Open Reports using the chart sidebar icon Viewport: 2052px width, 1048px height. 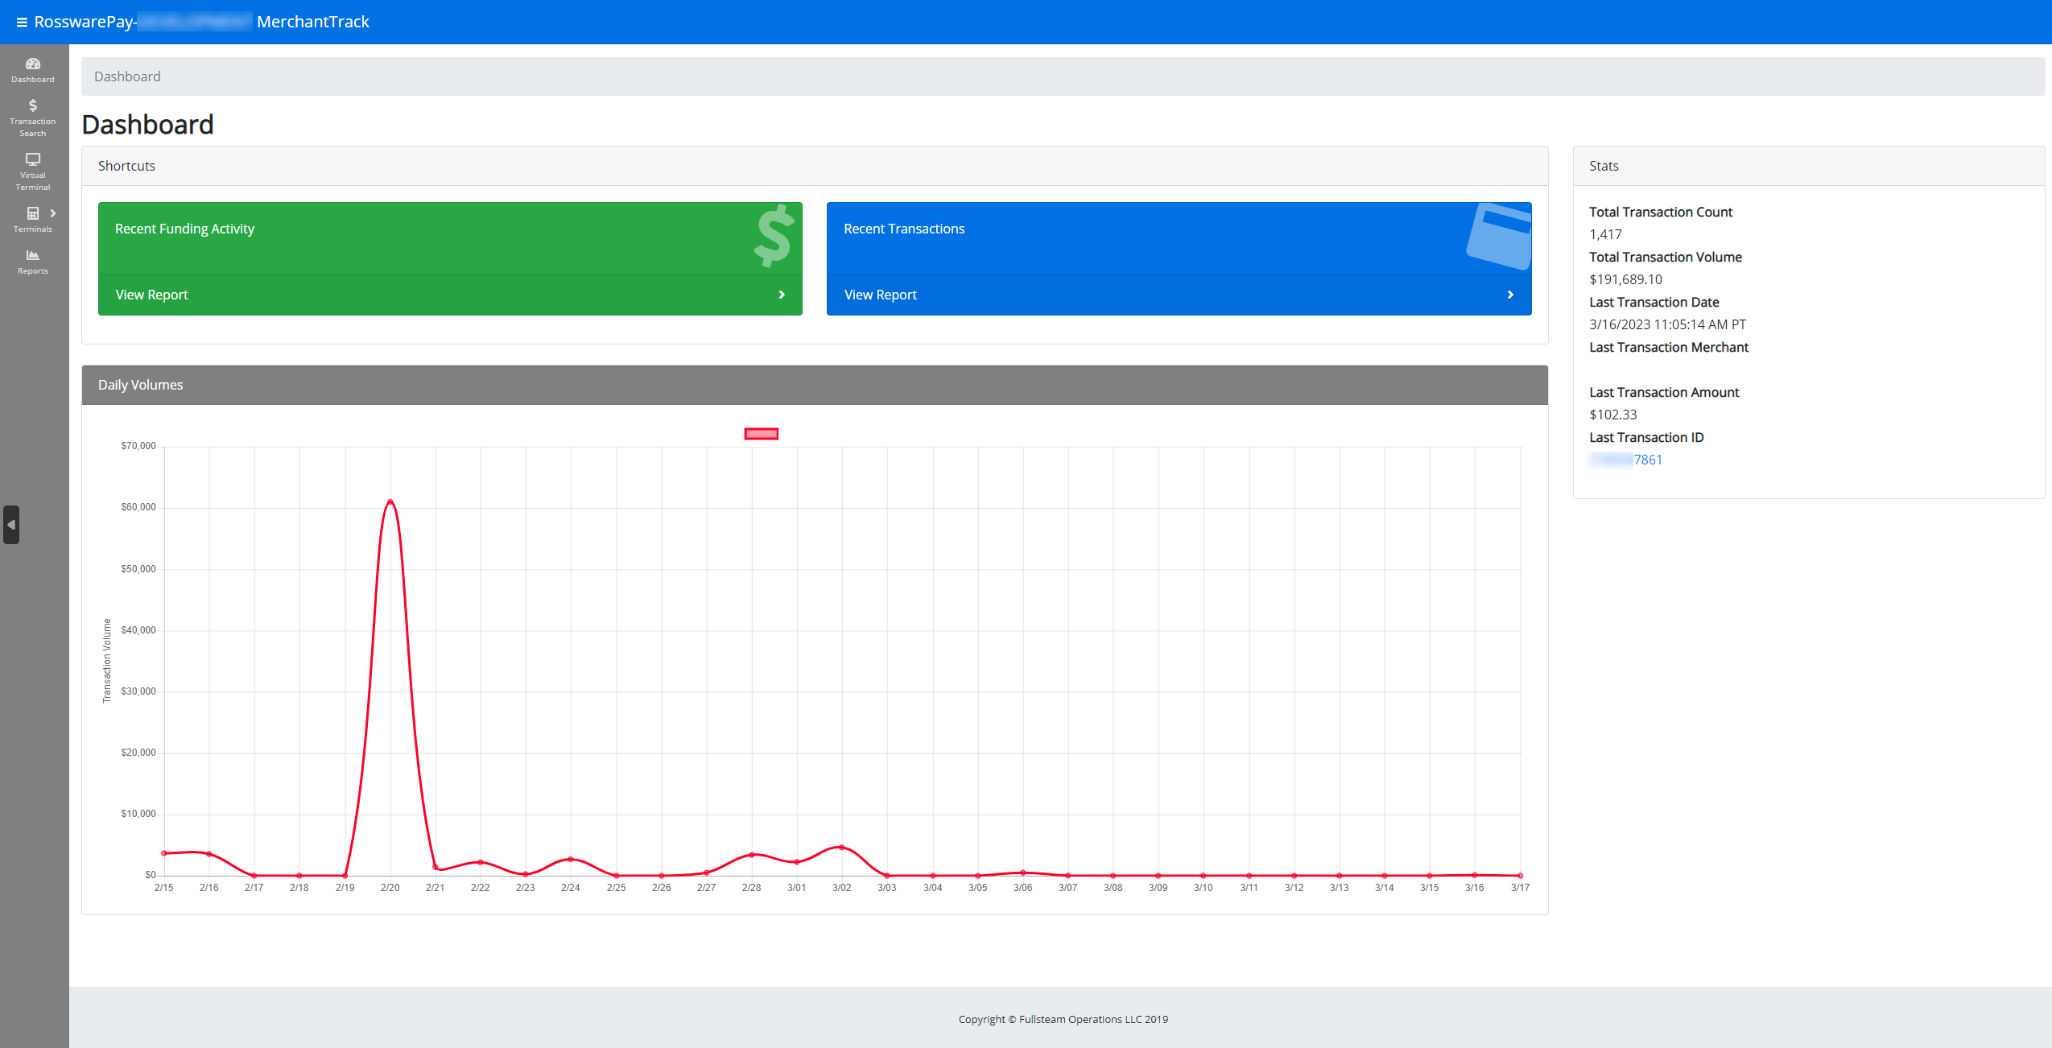[x=32, y=256]
